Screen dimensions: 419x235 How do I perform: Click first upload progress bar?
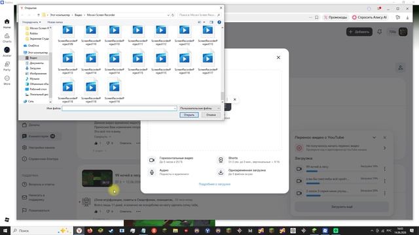coord(342,171)
